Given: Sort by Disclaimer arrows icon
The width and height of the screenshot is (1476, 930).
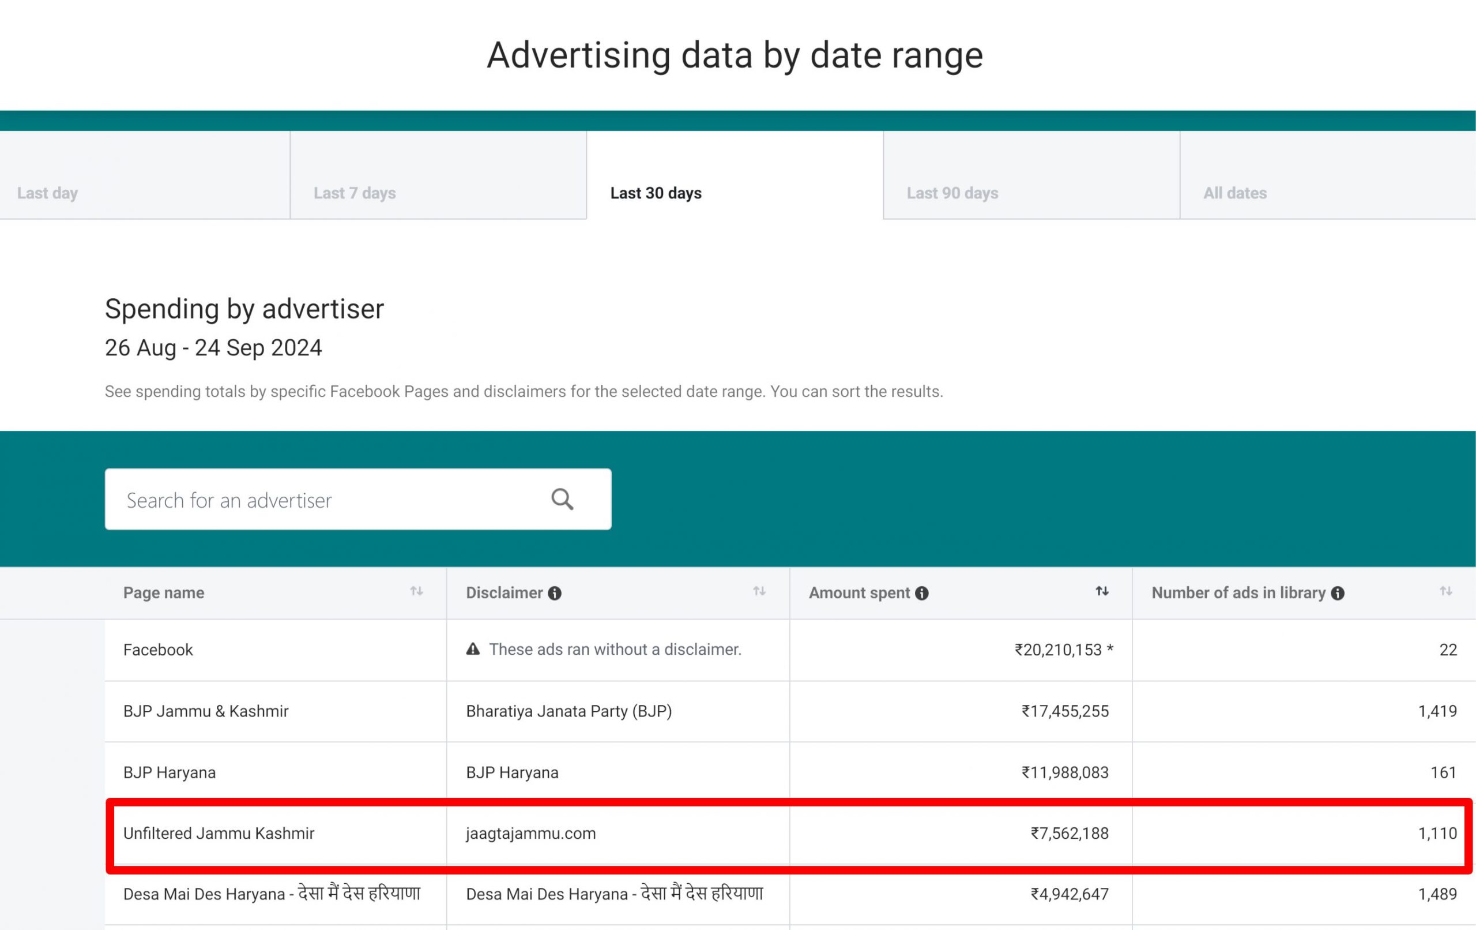Looking at the screenshot, I should coord(759,591).
